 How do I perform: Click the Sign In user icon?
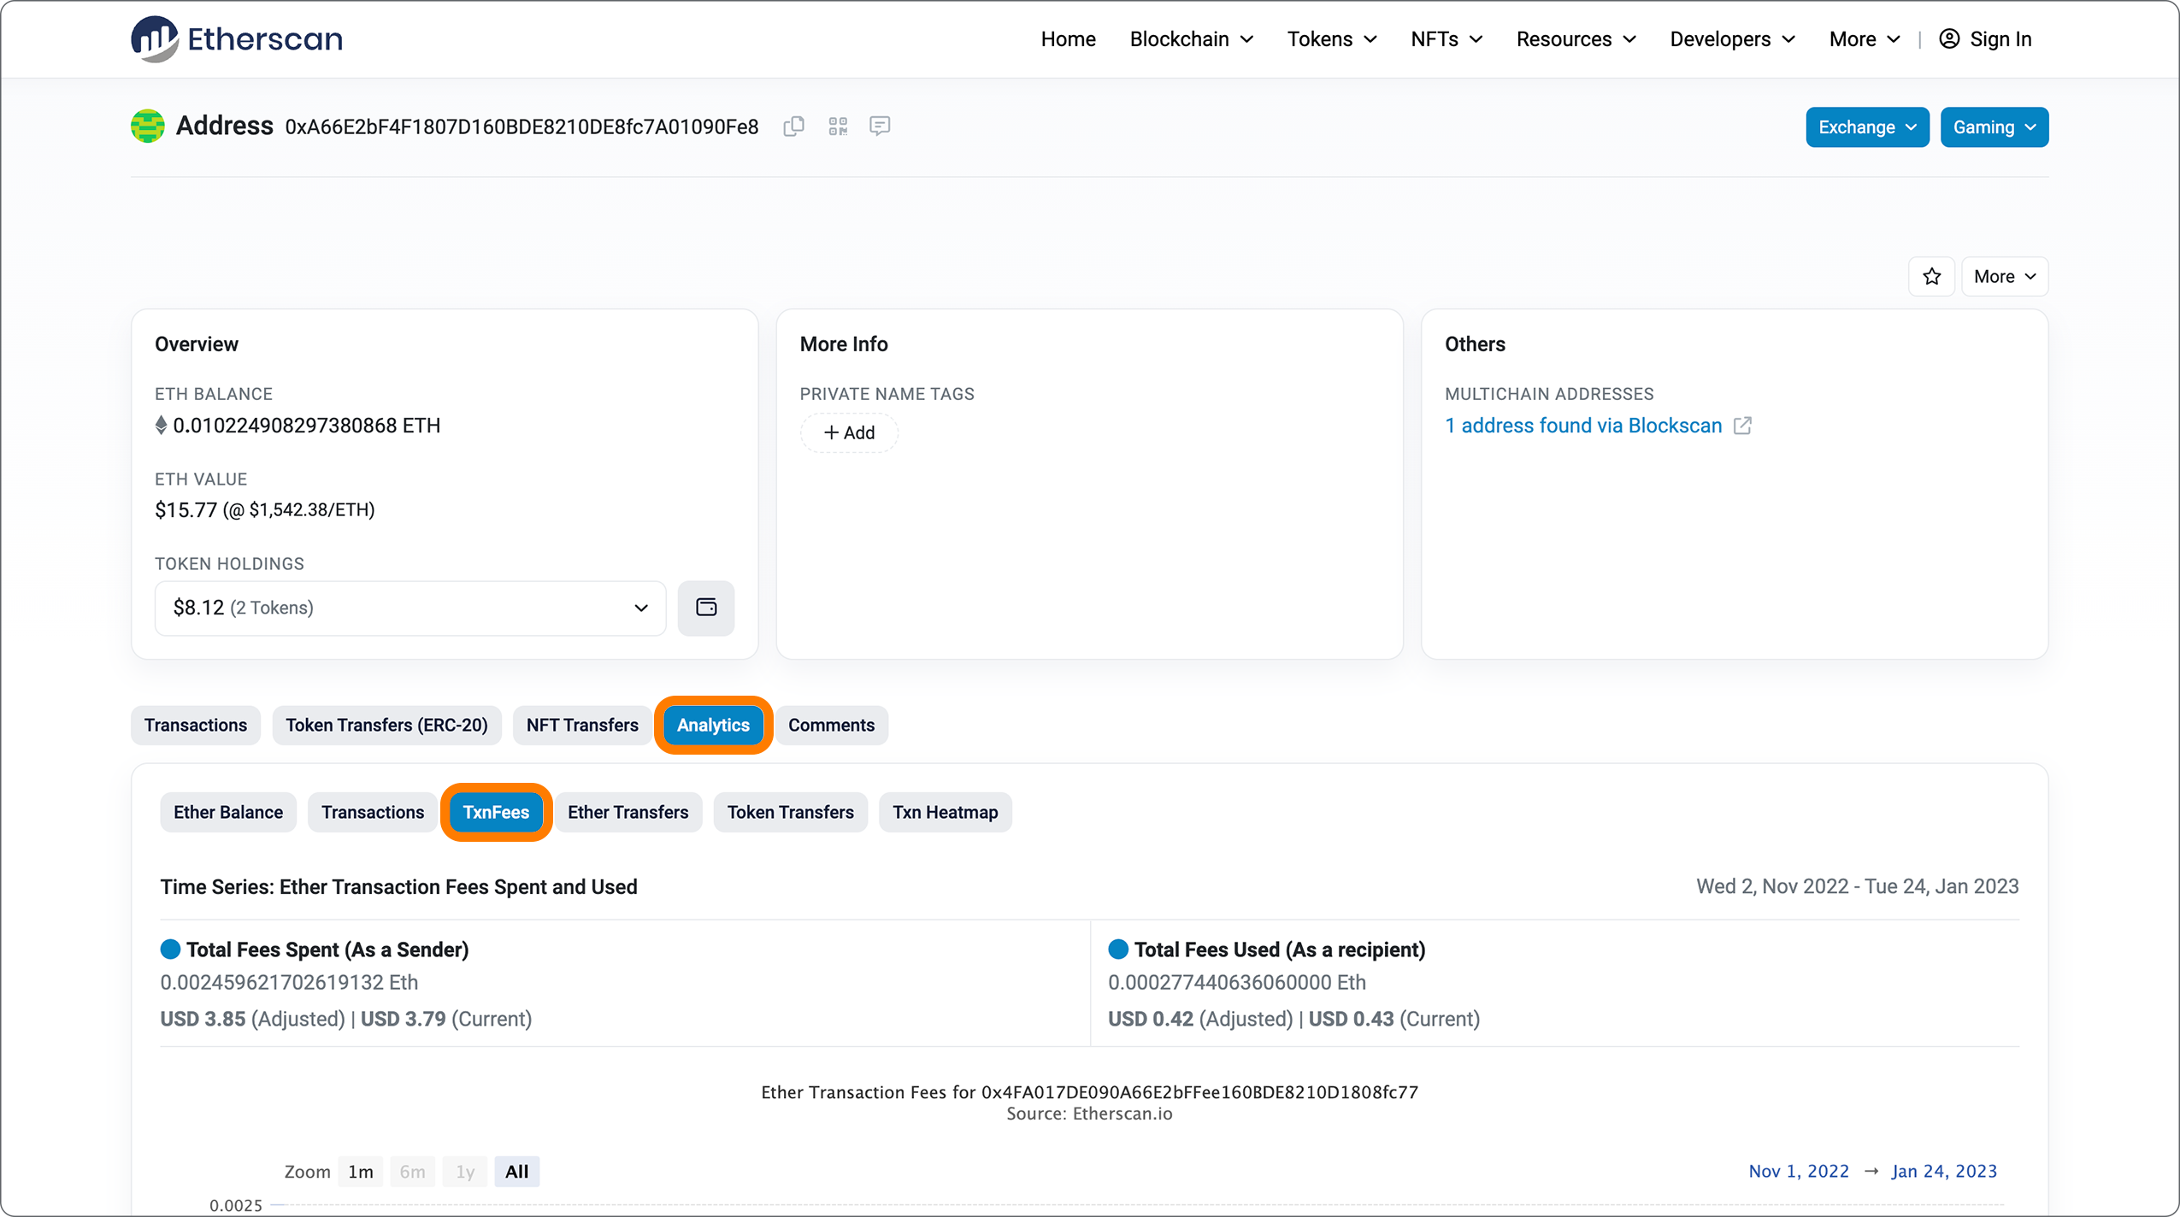click(x=1949, y=39)
